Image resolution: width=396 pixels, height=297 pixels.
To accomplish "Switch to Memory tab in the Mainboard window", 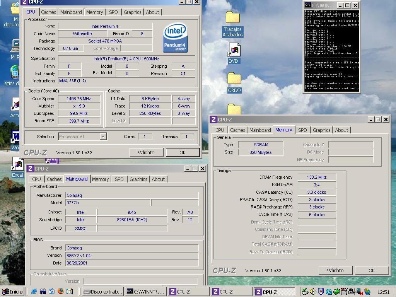I will coord(100,179).
